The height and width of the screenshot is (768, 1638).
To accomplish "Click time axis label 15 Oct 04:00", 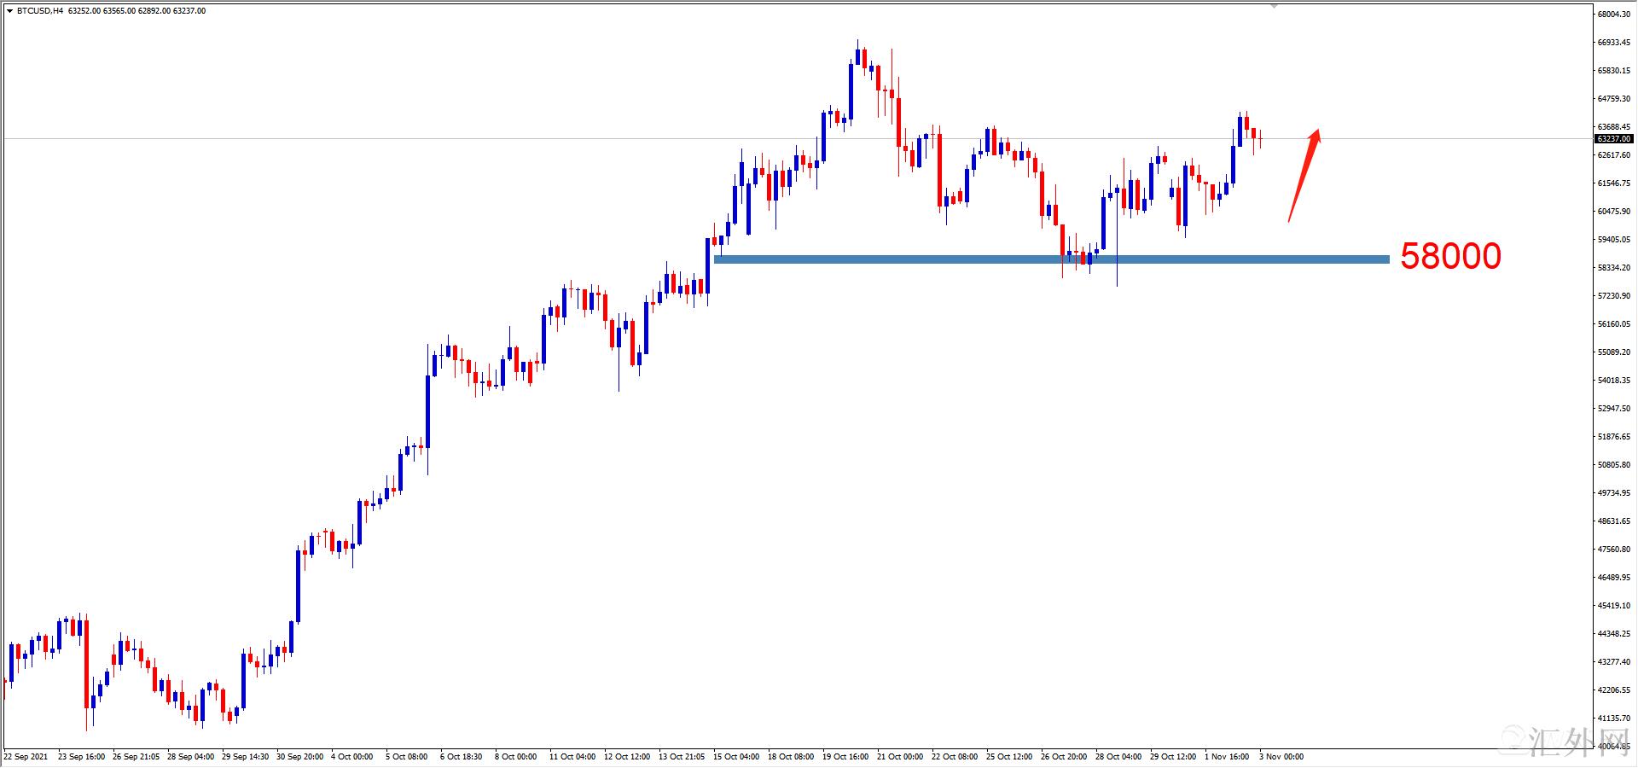I will (736, 757).
